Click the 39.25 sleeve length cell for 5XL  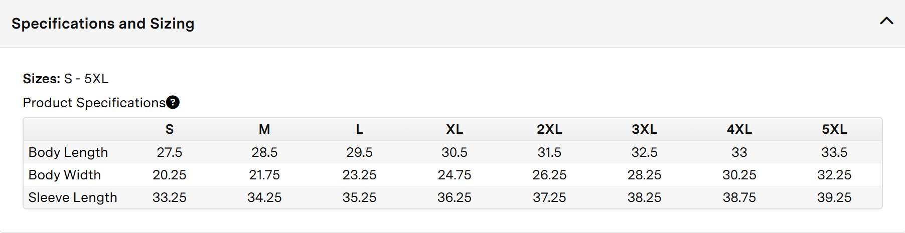click(x=834, y=197)
